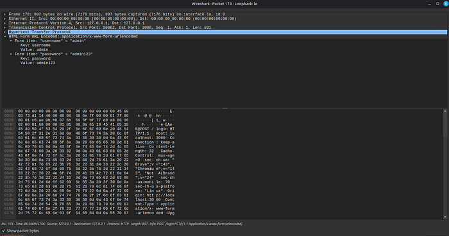Click ASCII text 'sec-ch-ua-platfo'
This screenshot has height=236, width=449.
(155, 187)
